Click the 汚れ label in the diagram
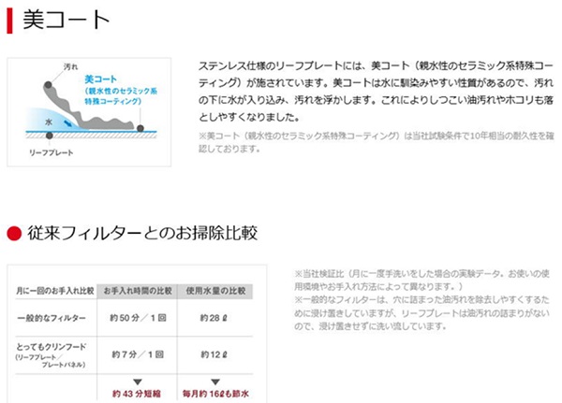The image size is (562, 403). 69,69
